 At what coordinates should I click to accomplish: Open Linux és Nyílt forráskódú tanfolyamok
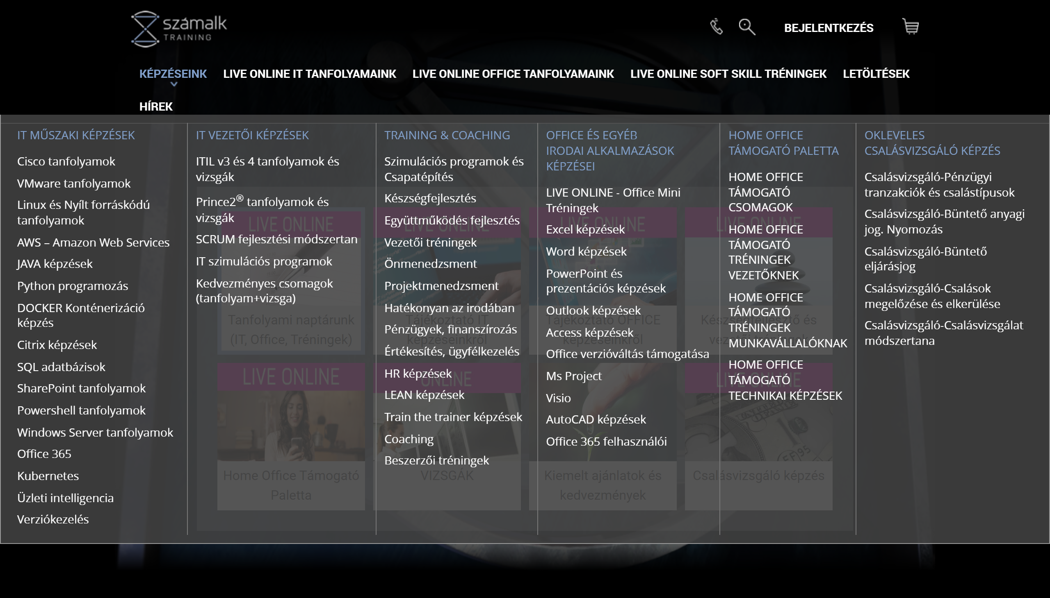tap(84, 213)
